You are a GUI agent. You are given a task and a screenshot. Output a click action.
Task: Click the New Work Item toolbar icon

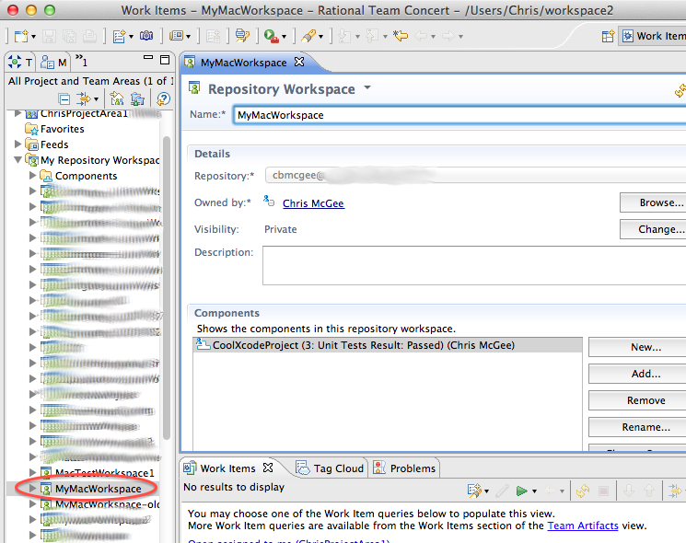pos(119,36)
